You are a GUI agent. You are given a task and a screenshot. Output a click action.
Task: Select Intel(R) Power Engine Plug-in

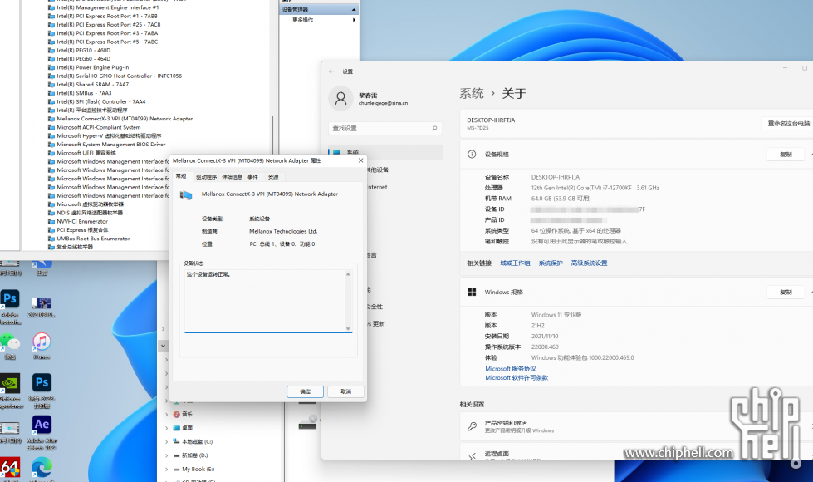point(93,67)
